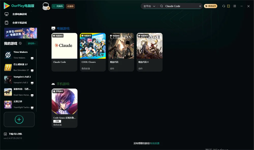Open the 极速会员 membership button
Screen dimensions: 254x150
[211, 6]
